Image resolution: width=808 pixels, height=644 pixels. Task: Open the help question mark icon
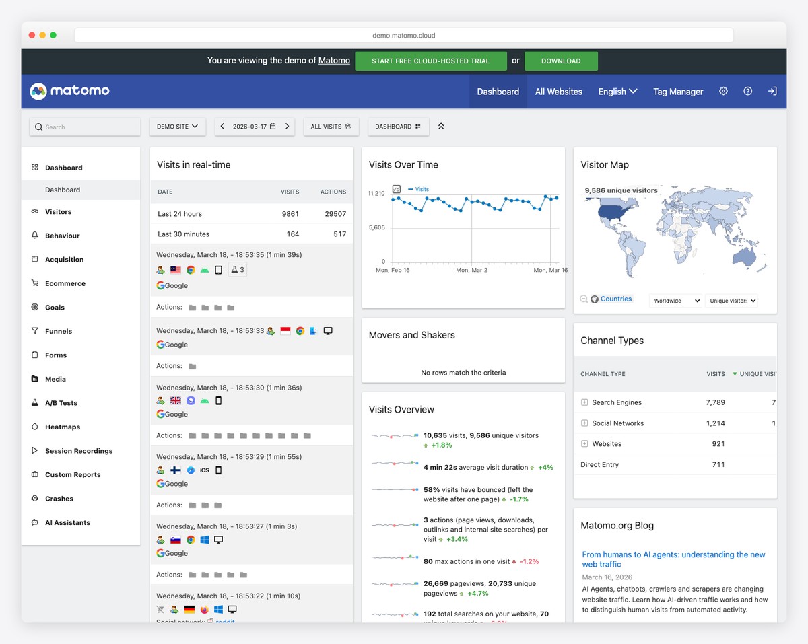(x=747, y=90)
